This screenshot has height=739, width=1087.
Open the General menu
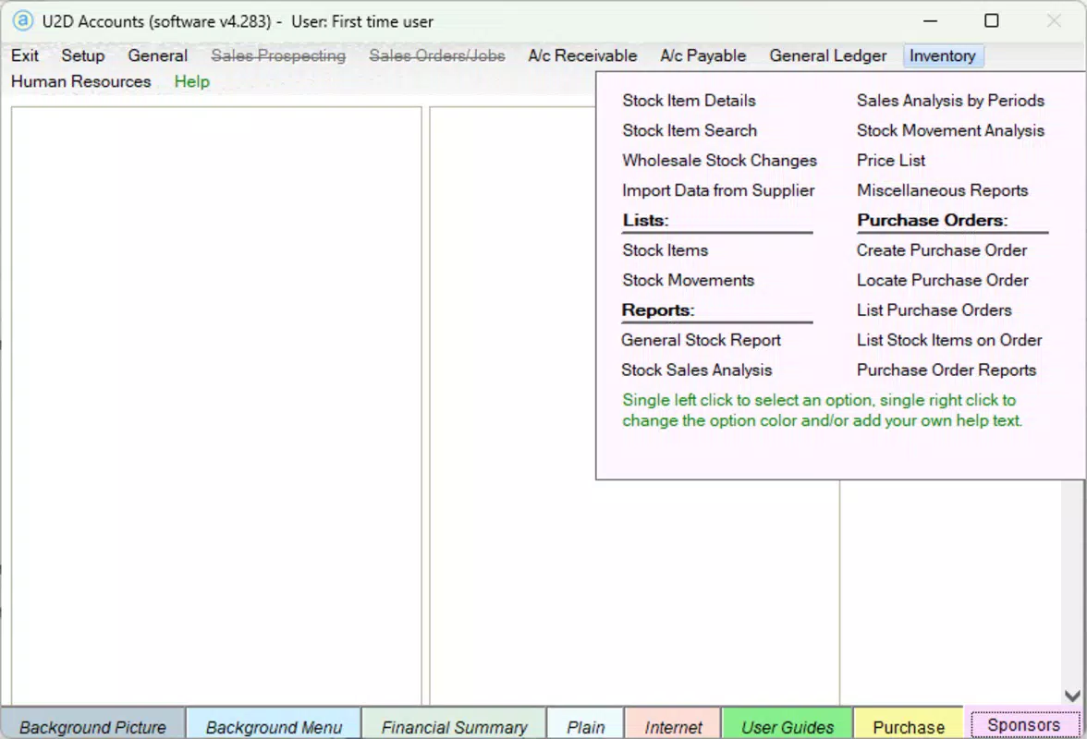(x=157, y=55)
